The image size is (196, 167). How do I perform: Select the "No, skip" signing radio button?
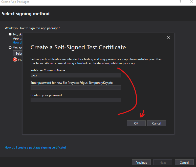tap(10, 34)
